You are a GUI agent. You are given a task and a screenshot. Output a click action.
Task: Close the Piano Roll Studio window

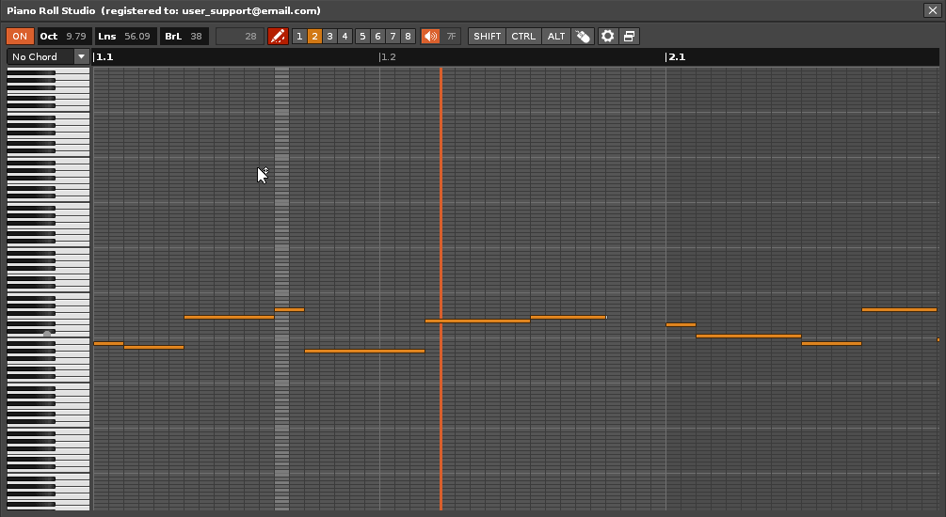point(932,10)
